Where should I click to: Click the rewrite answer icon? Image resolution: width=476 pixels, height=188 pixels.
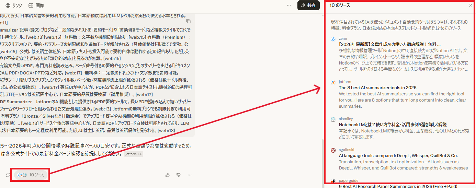8,175
